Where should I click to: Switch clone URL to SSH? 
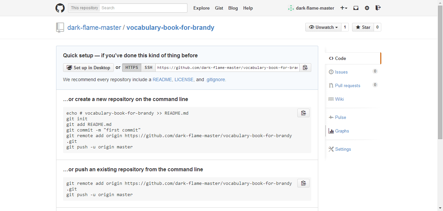click(148, 68)
